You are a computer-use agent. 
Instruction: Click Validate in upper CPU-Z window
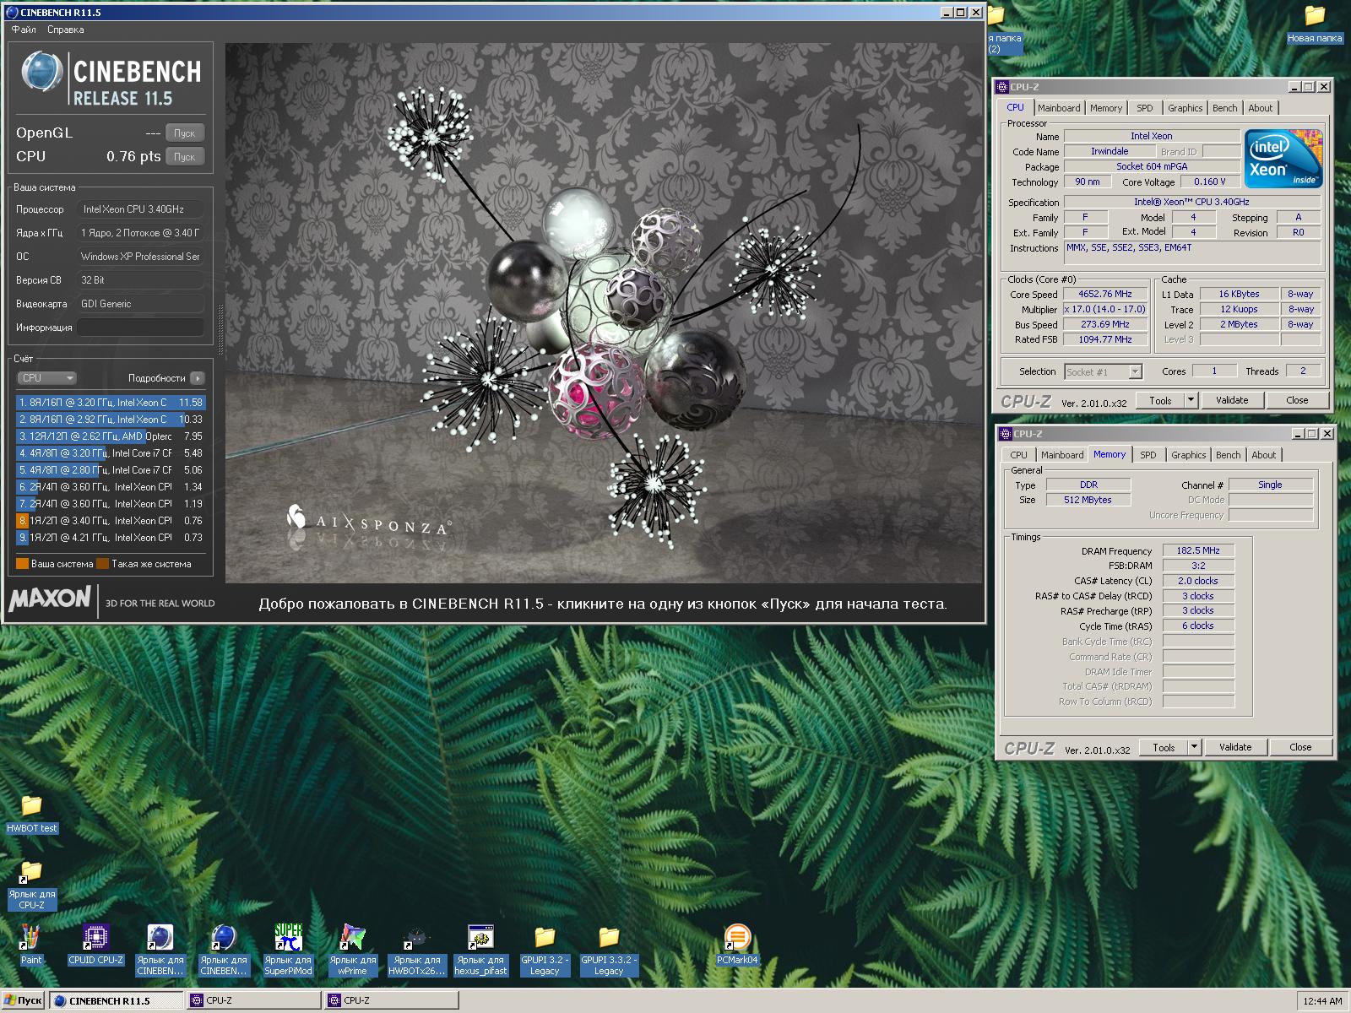point(1232,400)
